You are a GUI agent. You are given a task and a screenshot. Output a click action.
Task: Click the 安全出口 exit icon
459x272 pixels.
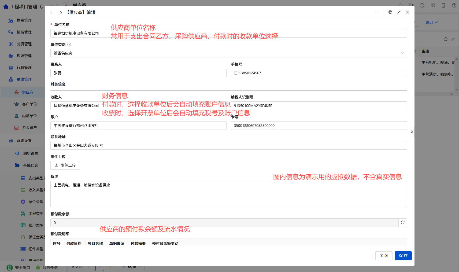tap(10, 267)
